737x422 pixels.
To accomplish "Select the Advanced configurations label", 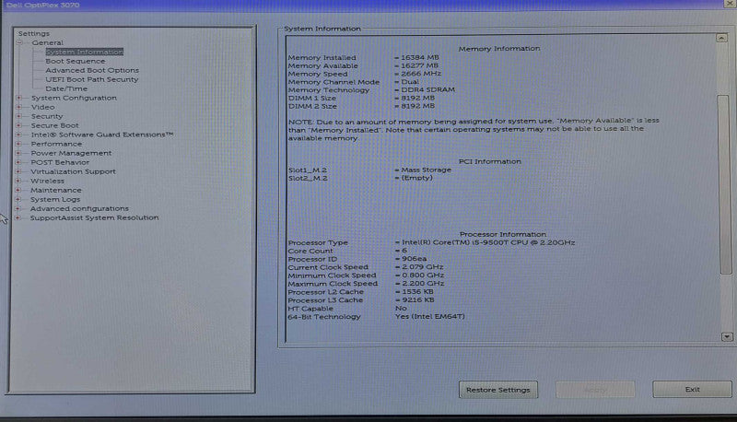I will pyautogui.click(x=79, y=208).
